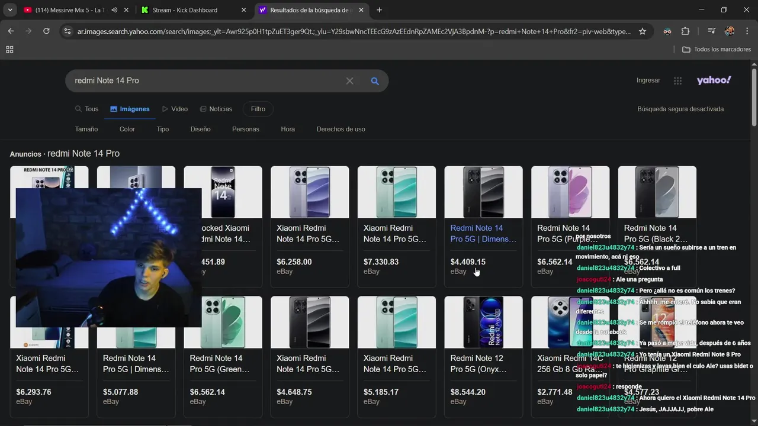This screenshot has width=758, height=426.
Task: Go back to the previous page
Action: pos(11,31)
